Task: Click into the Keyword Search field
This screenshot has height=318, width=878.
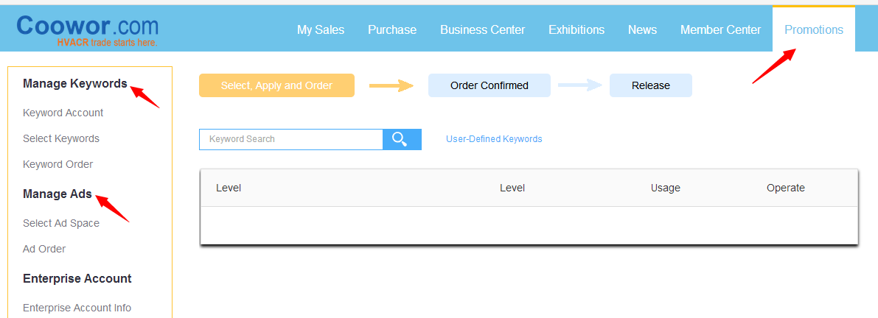Action: (x=290, y=139)
